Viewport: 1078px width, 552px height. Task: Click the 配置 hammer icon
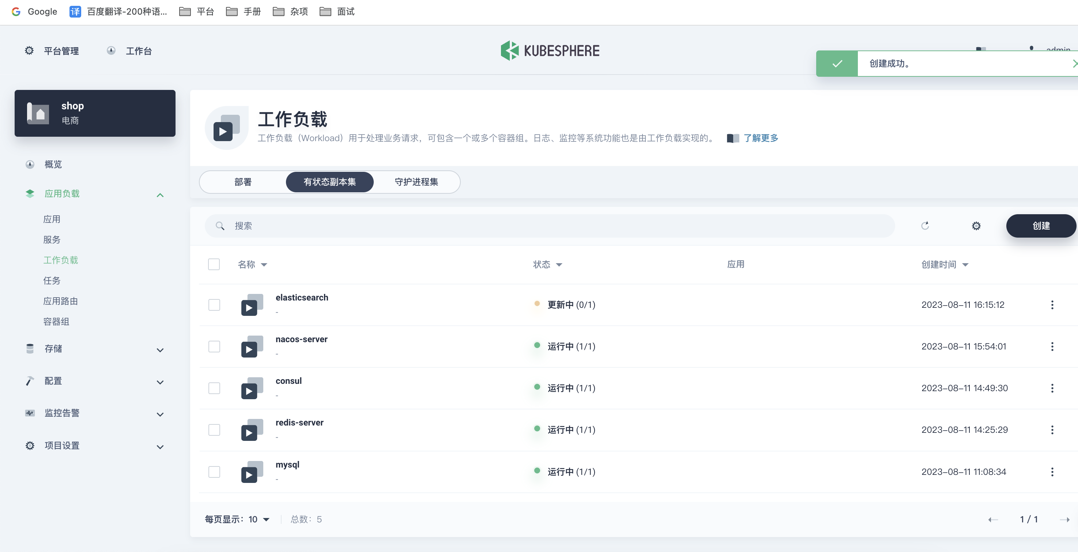coord(30,381)
